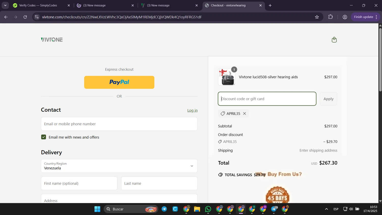The width and height of the screenshot is (382, 215).
Task: Click the 45 days money back badge
Action: [278, 195]
